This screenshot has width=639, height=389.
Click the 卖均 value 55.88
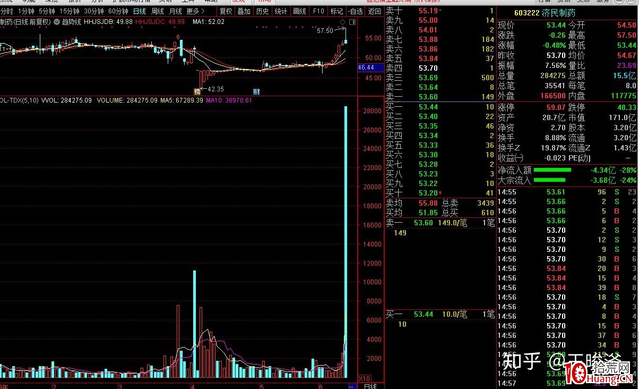(428, 203)
